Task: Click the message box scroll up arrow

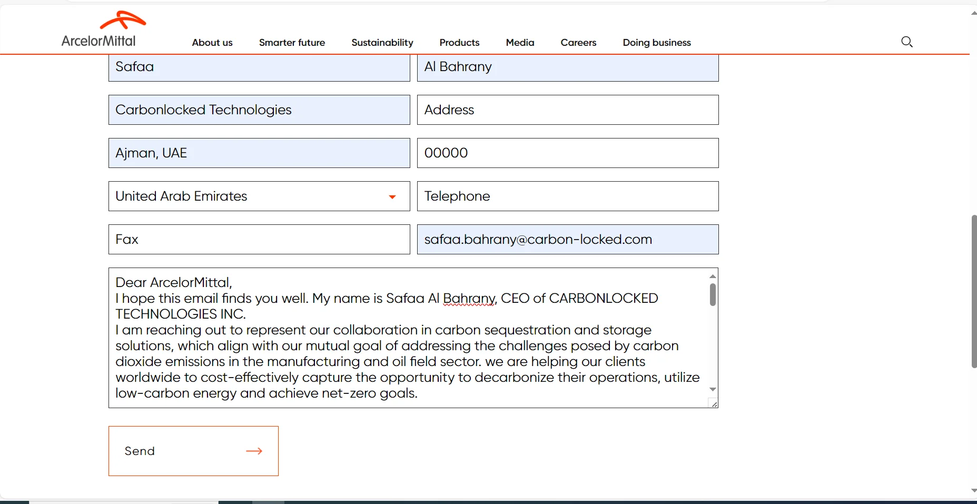Action: tap(713, 276)
